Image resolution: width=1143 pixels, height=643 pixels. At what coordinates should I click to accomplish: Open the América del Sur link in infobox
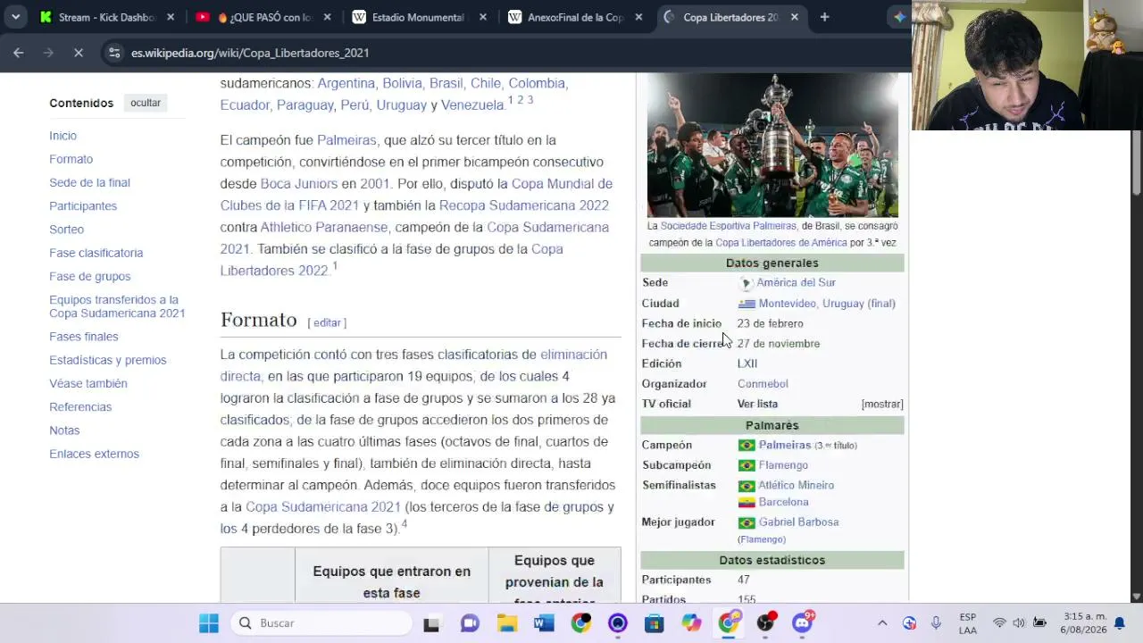point(796,283)
